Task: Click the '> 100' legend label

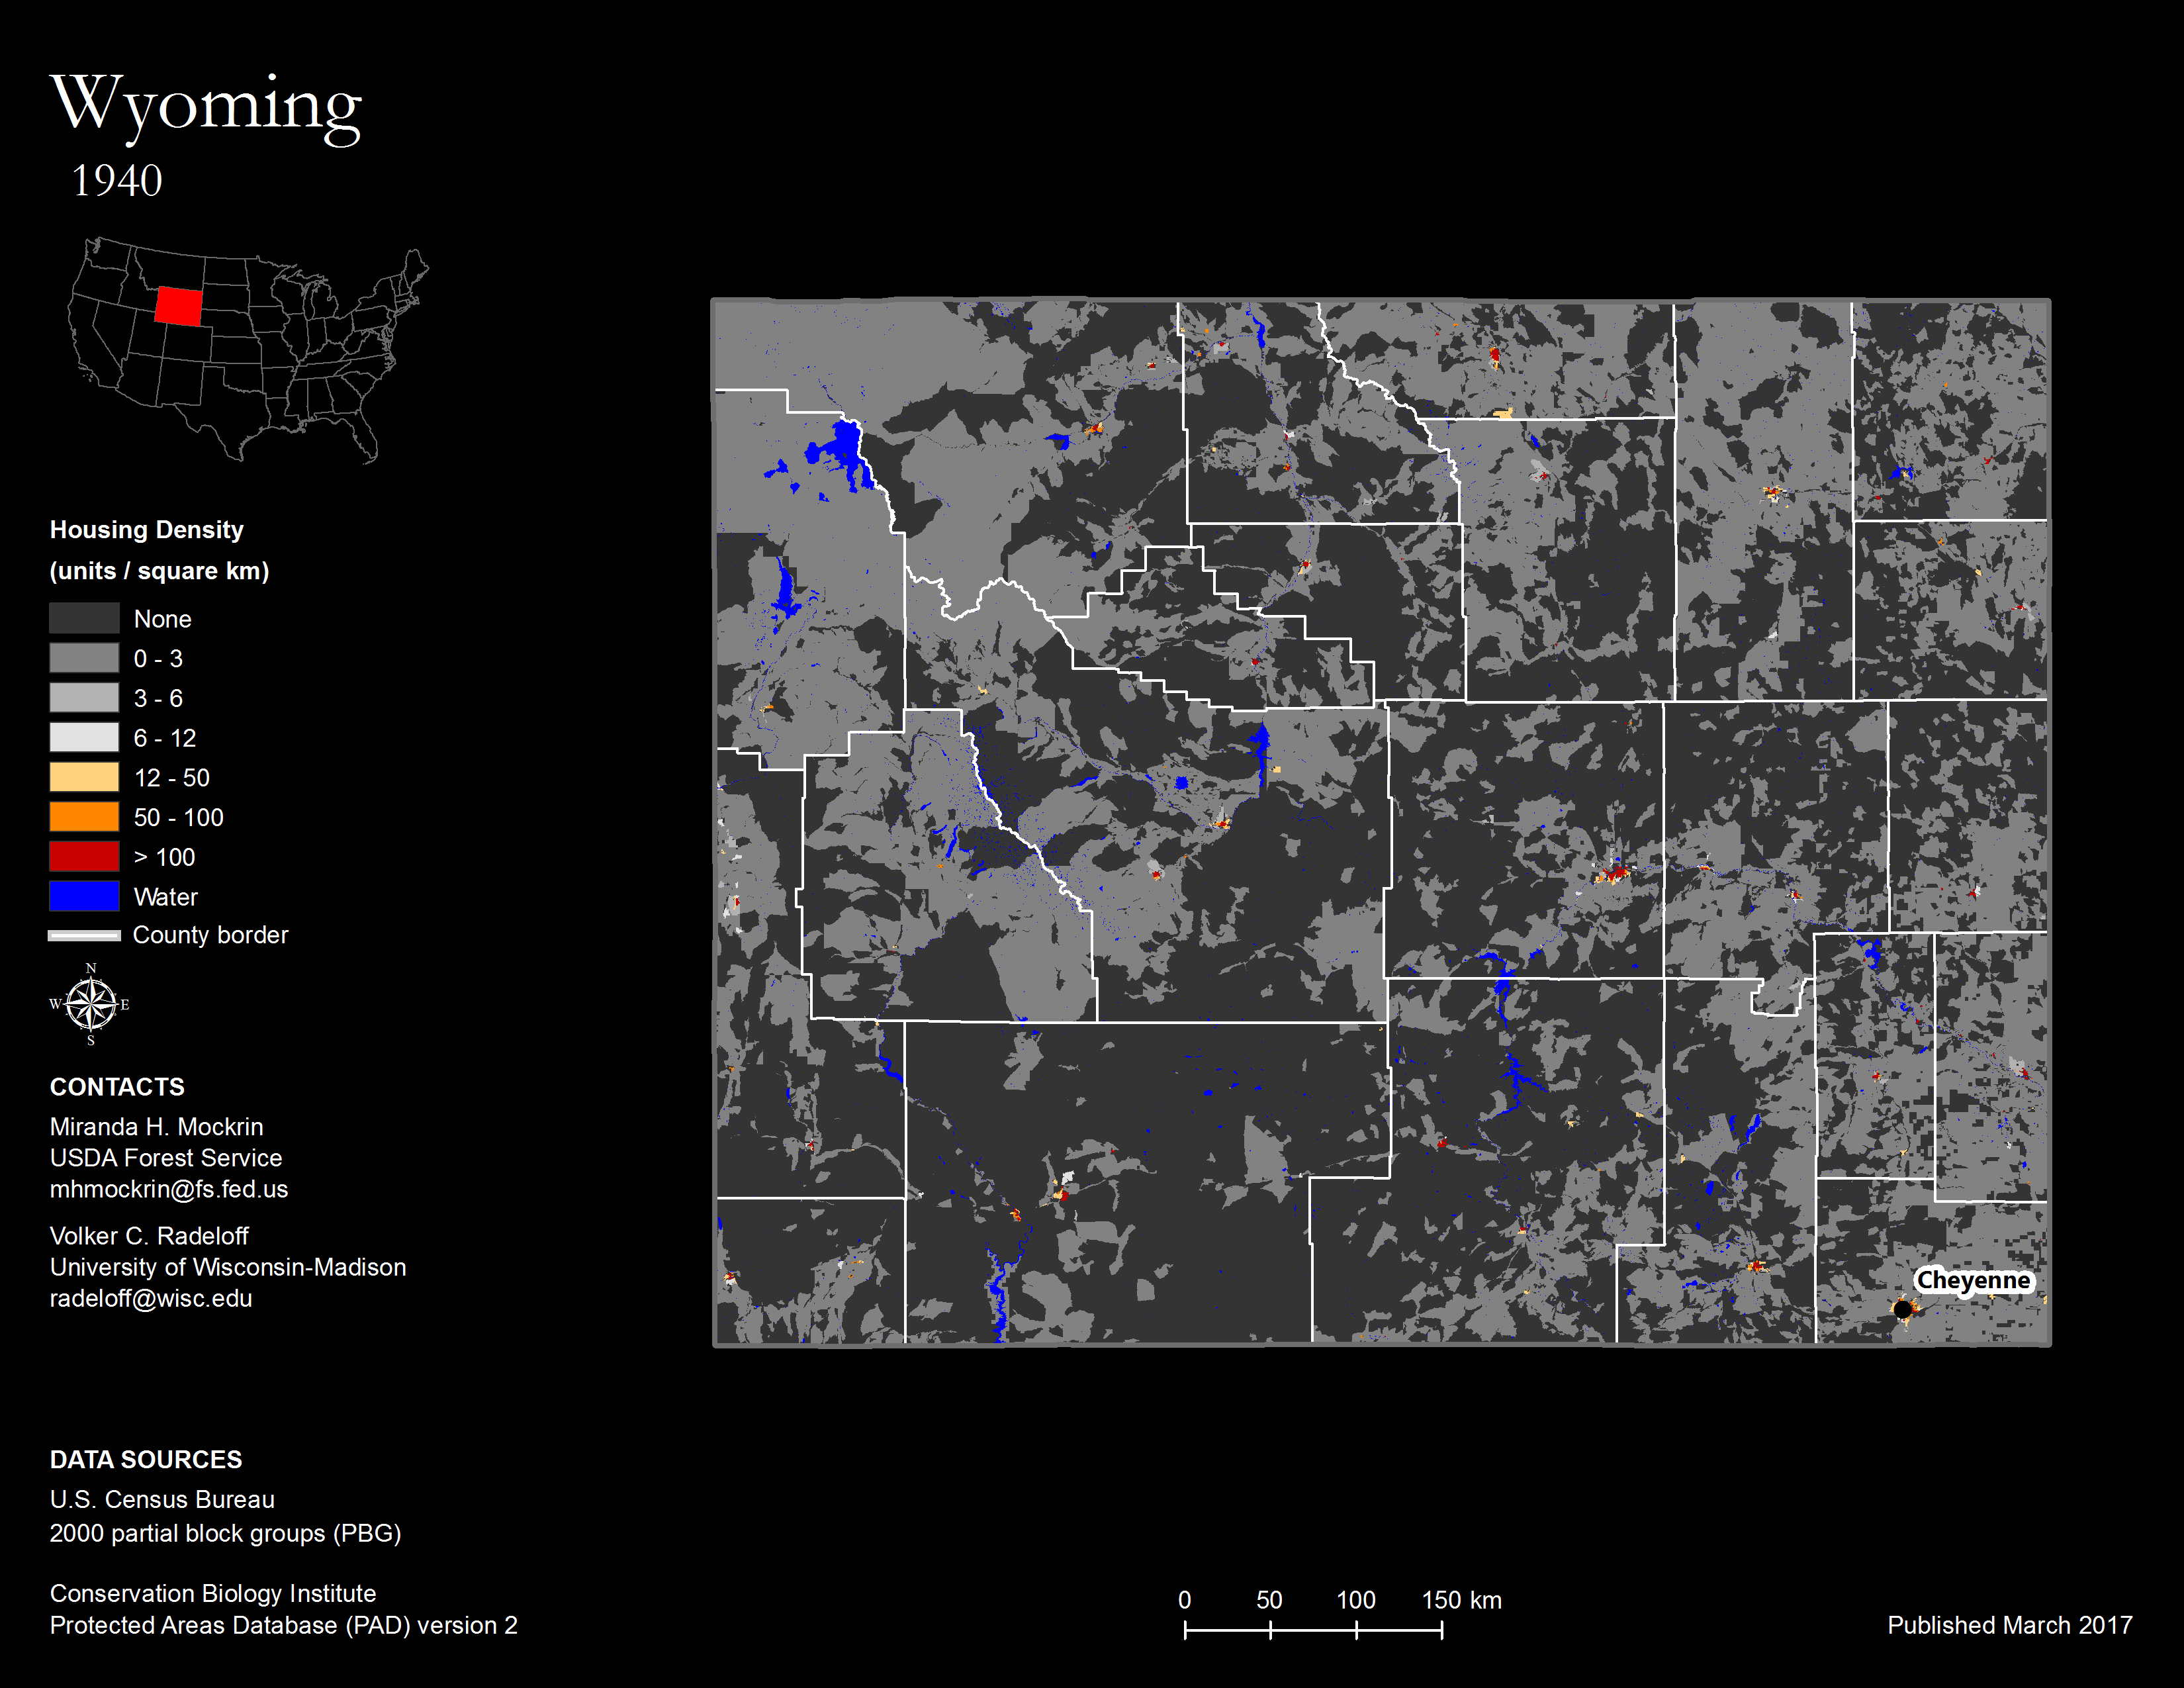Action: click(165, 858)
